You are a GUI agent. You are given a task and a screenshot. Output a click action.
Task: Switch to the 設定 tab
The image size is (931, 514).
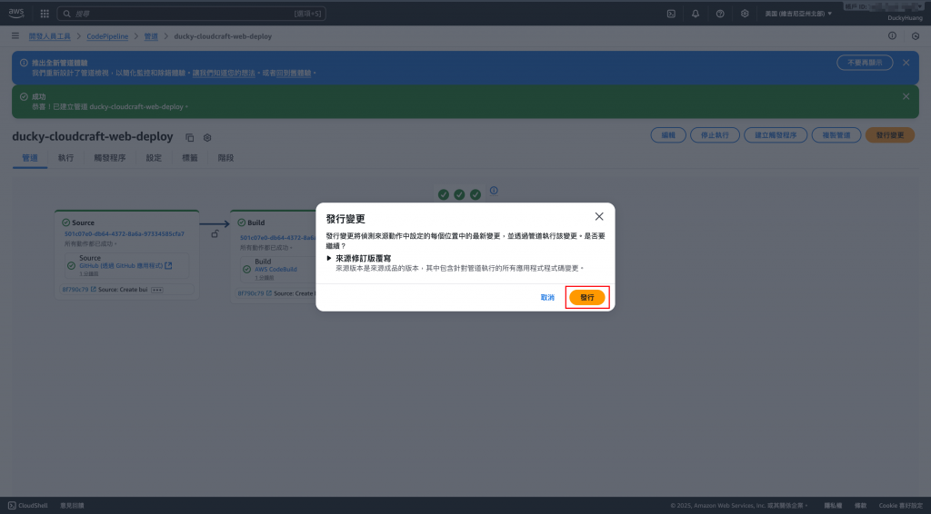tap(154, 158)
